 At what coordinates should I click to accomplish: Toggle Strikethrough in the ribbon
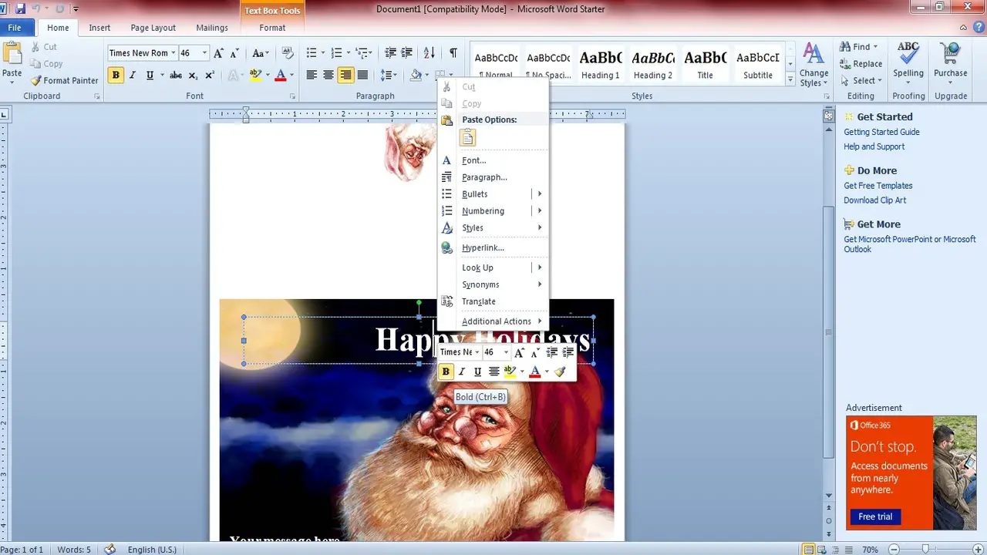click(x=176, y=75)
